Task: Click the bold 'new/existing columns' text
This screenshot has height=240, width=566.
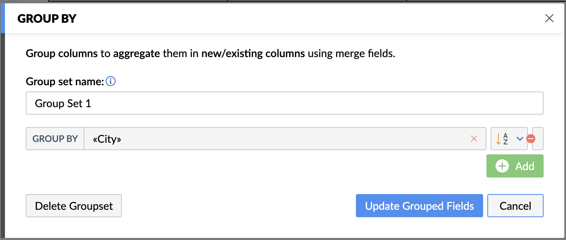Action: pyautogui.click(x=253, y=53)
